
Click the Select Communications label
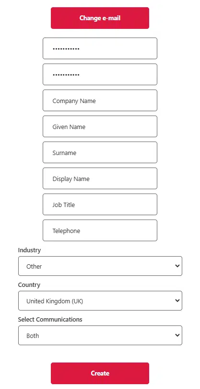(x=50, y=319)
